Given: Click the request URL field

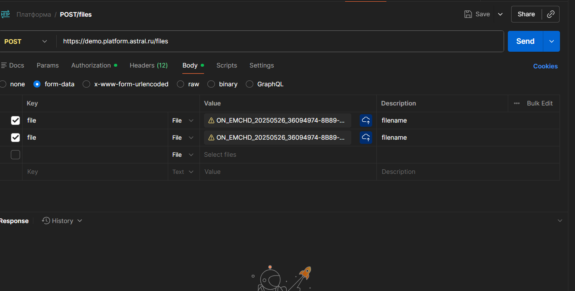Looking at the screenshot, I should (280, 41).
